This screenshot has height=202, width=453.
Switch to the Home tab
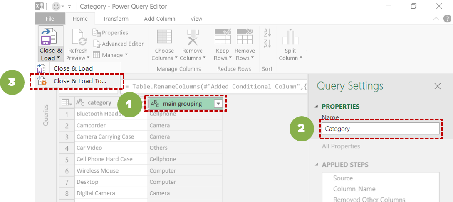coord(80,19)
